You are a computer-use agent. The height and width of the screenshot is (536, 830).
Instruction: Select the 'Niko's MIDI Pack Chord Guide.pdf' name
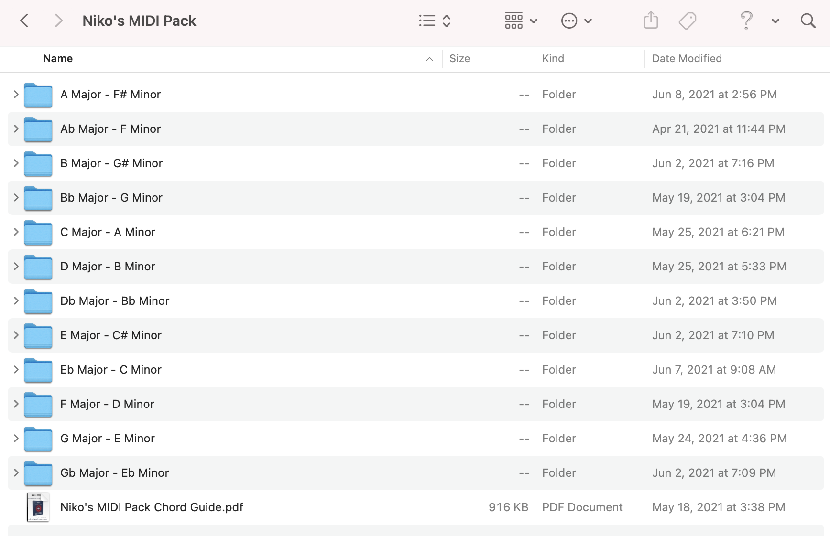click(152, 507)
